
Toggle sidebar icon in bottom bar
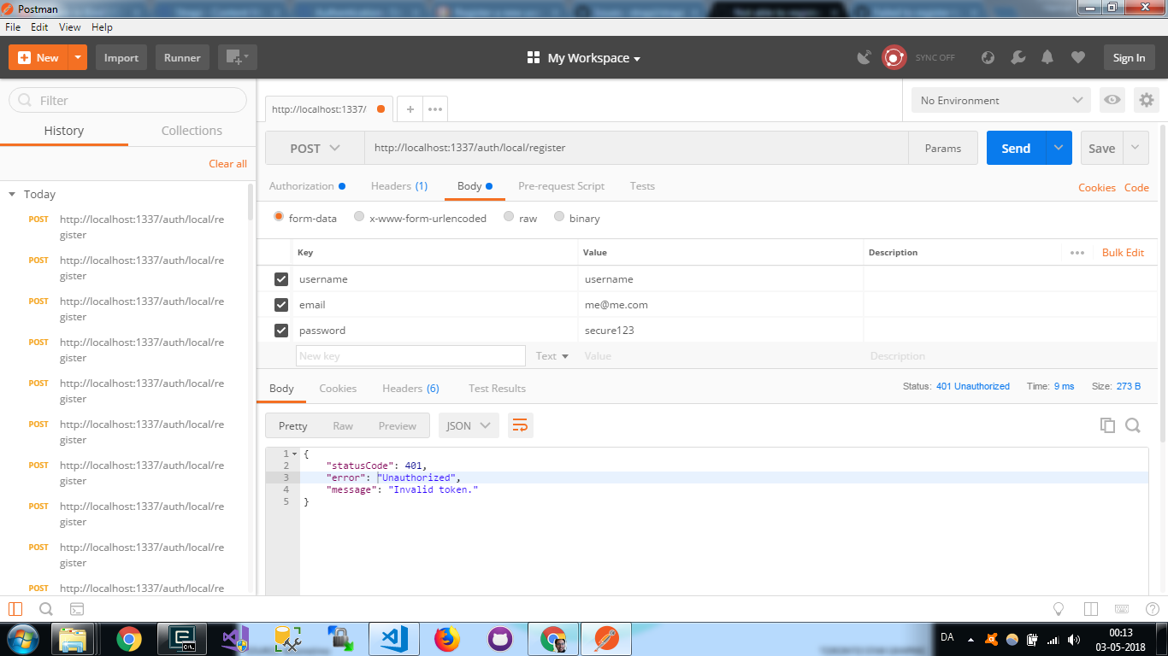(x=15, y=609)
